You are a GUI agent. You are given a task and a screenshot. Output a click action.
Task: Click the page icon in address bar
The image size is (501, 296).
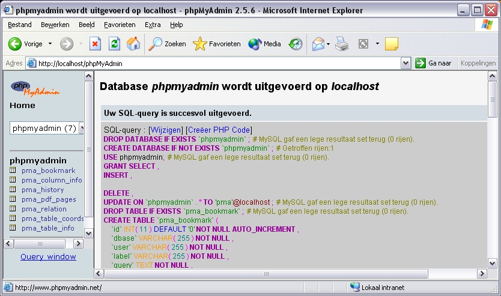pyautogui.click(x=31, y=63)
